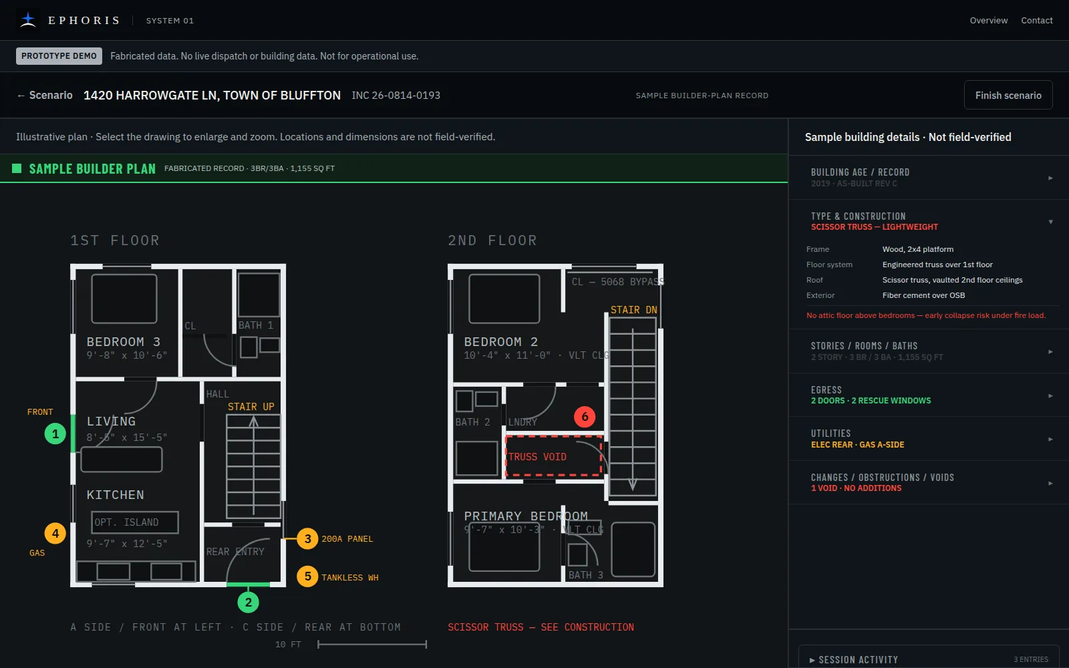This screenshot has height=668, width=1069.
Task: Click the green Sample Builder Plan square
Action: click(17, 168)
